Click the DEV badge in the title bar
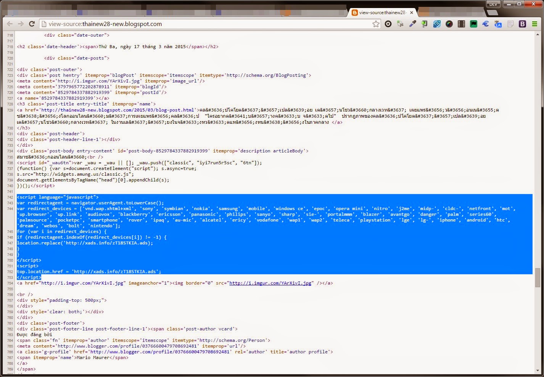The image size is (544, 377). pyautogui.click(x=493, y=4)
